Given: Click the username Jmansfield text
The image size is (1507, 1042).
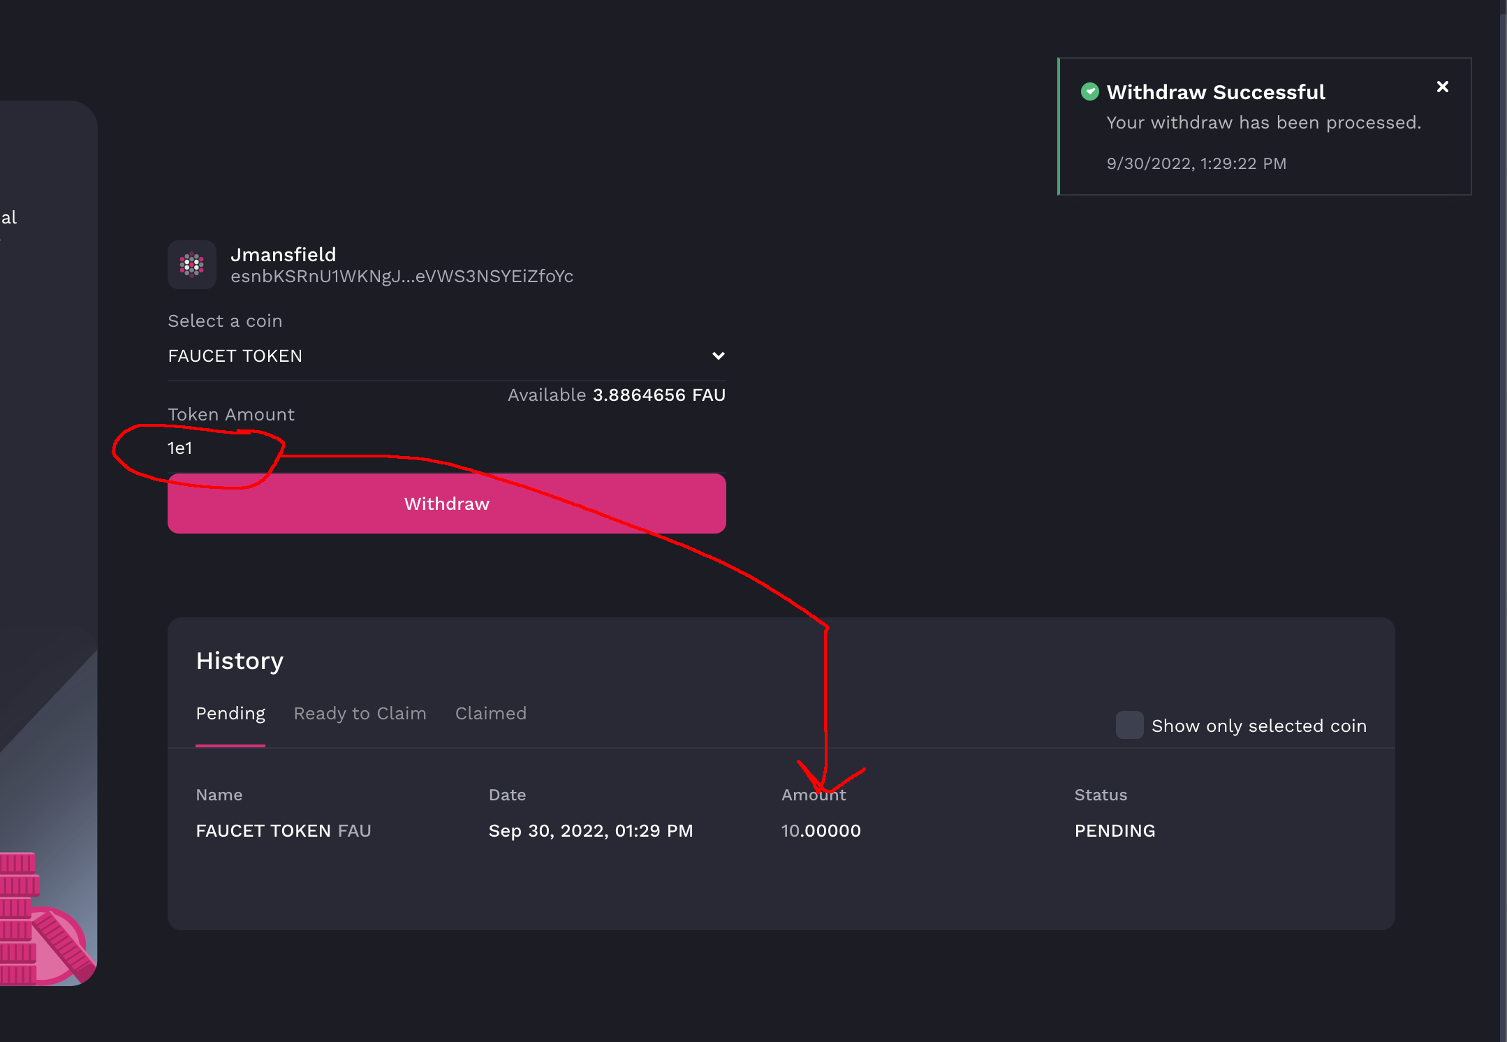Looking at the screenshot, I should [284, 254].
